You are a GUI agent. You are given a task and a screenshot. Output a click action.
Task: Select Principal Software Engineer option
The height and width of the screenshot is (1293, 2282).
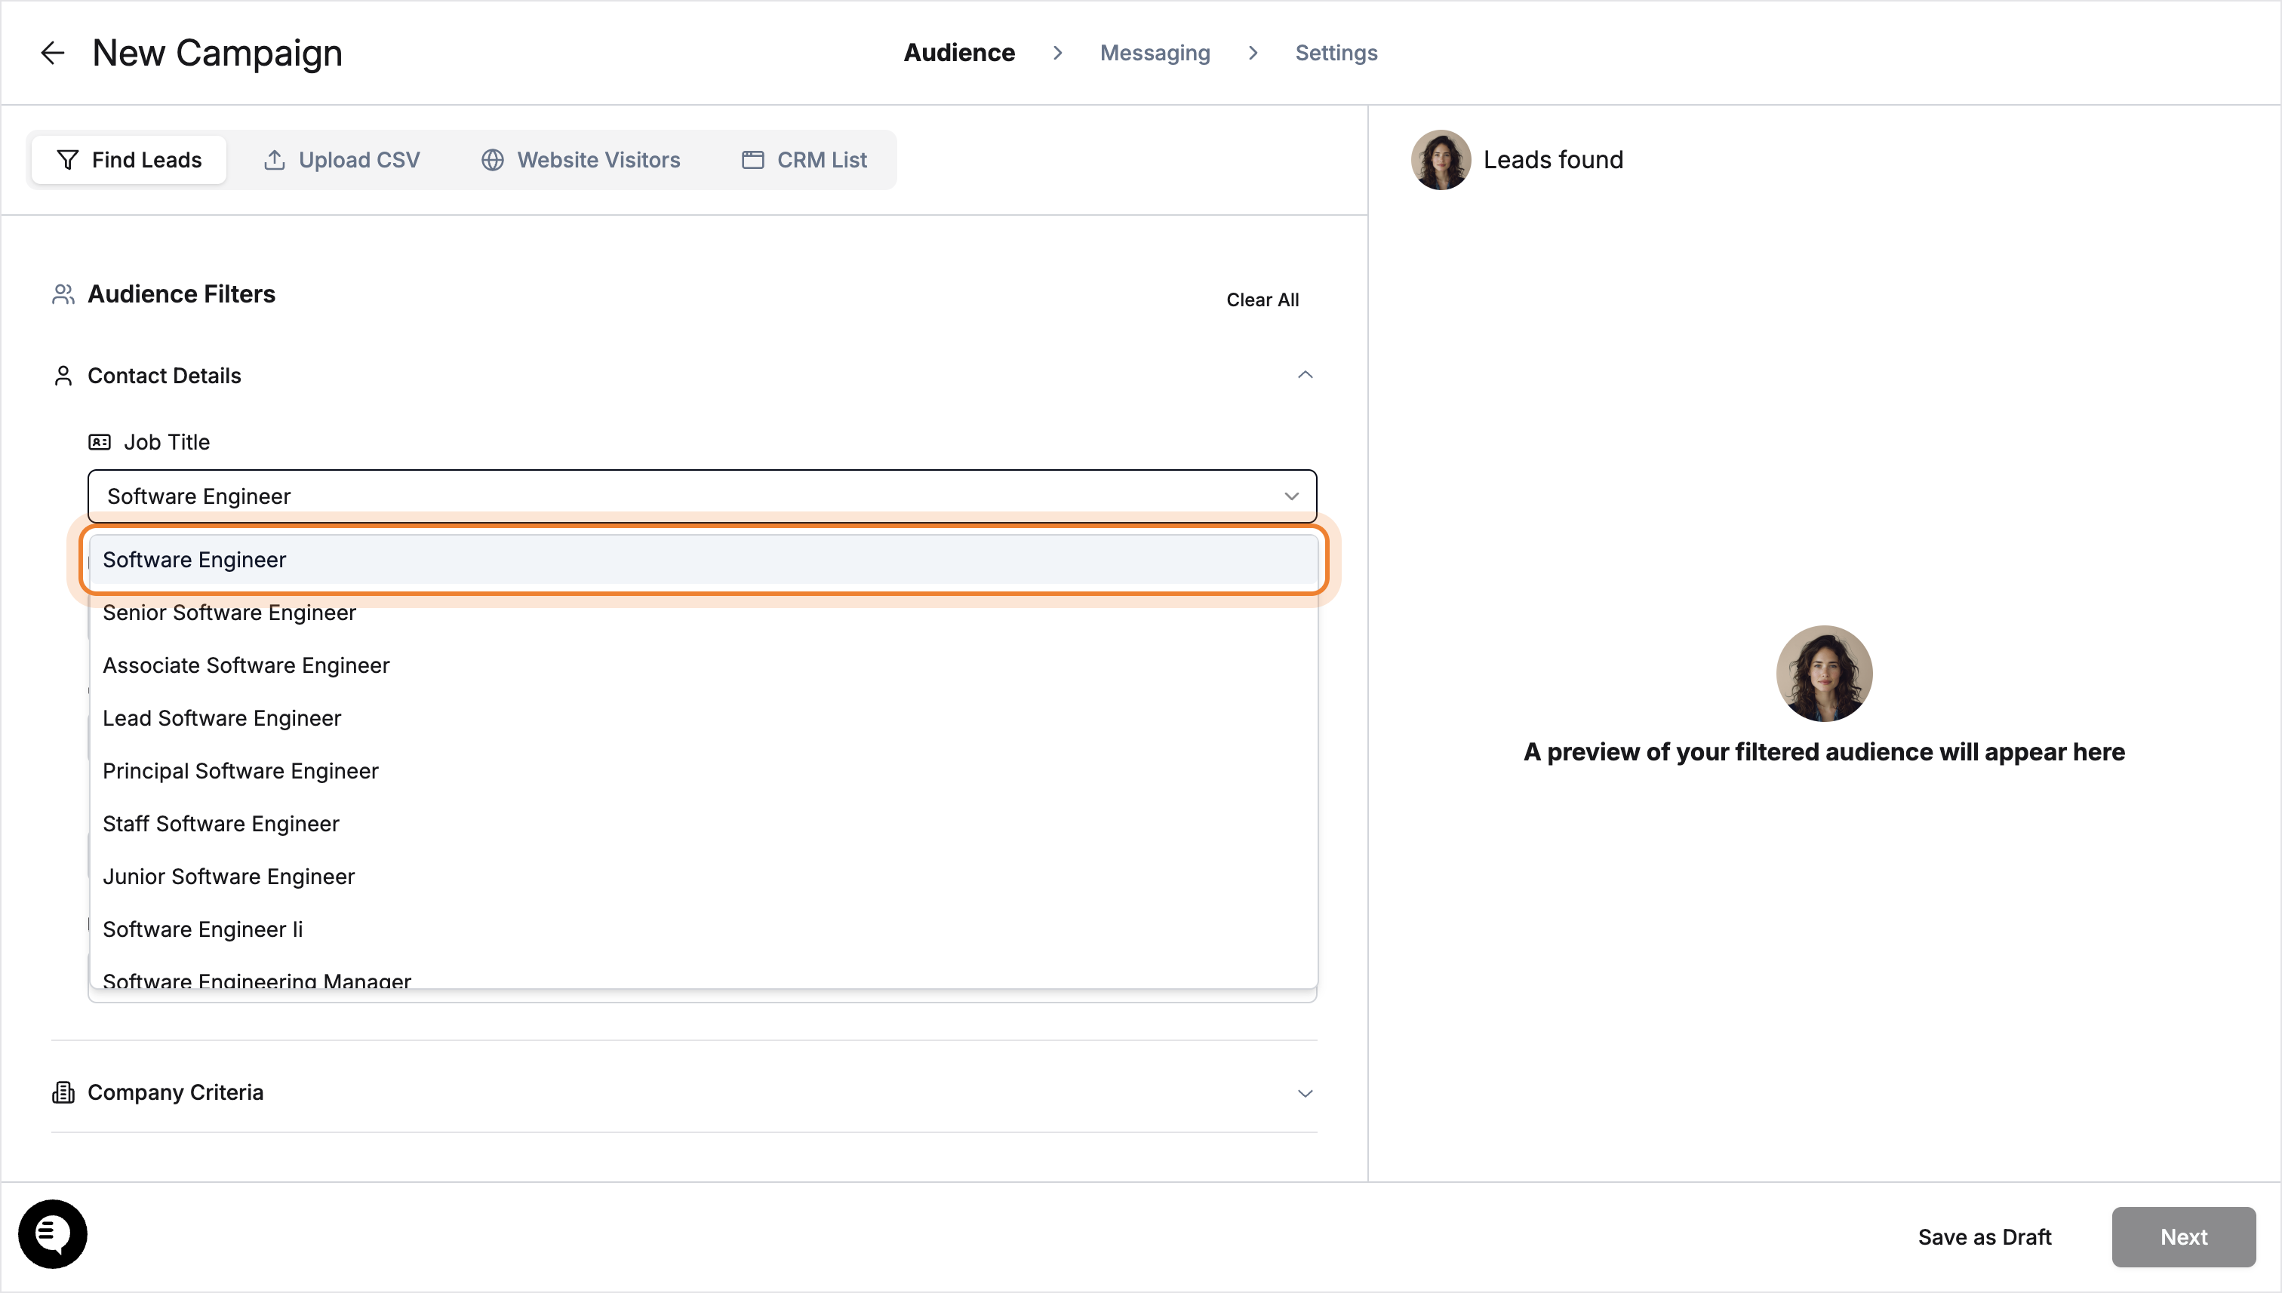point(703,771)
